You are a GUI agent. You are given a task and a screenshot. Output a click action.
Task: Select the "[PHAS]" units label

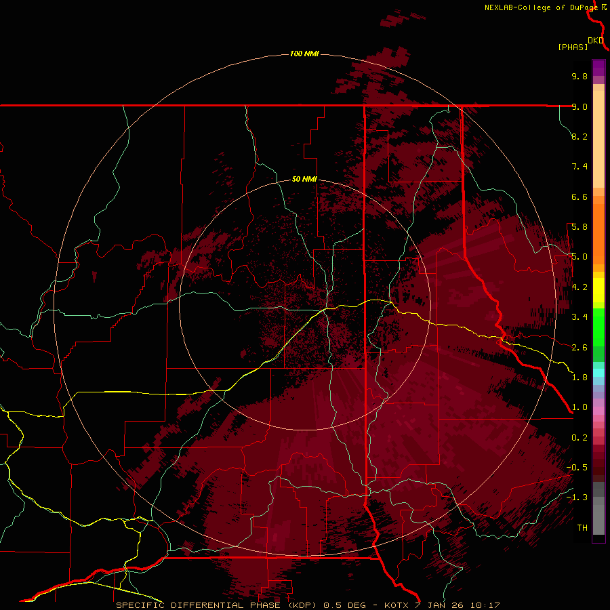pos(573,47)
